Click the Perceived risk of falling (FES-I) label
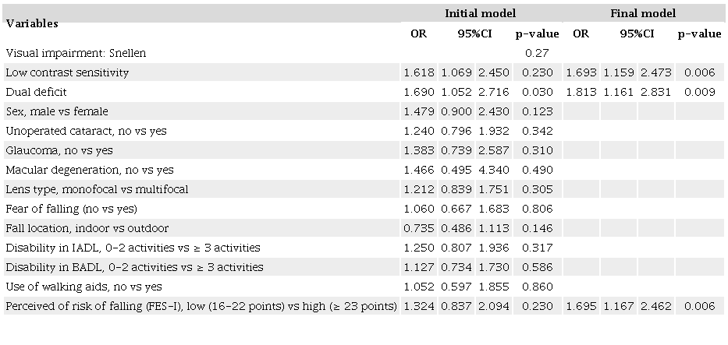 (201, 306)
